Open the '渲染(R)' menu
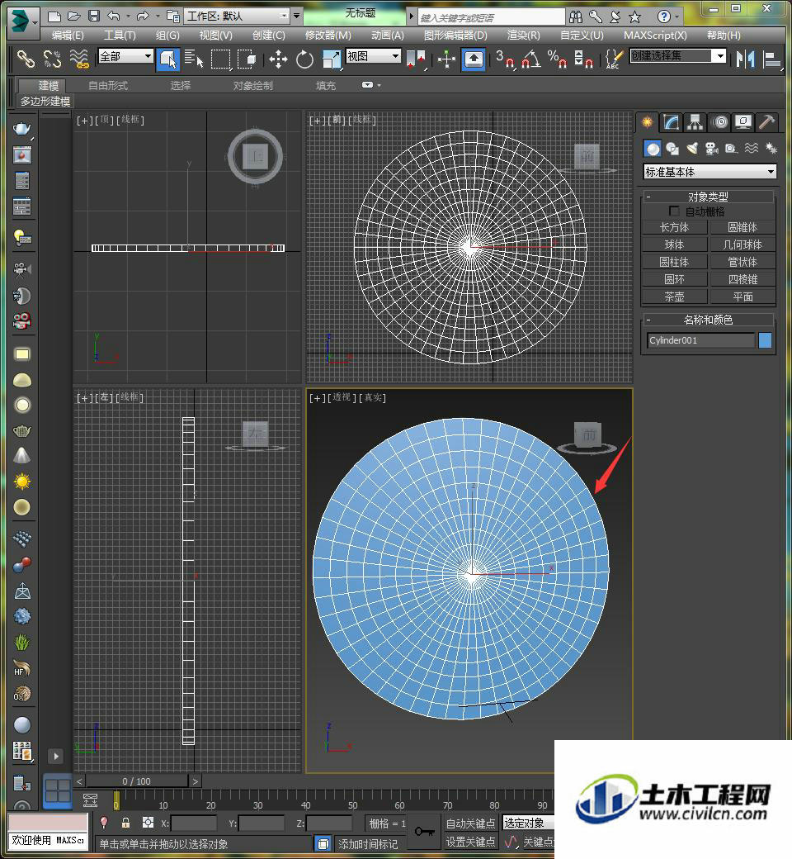Screen dimensions: 792x859 pos(523,35)
